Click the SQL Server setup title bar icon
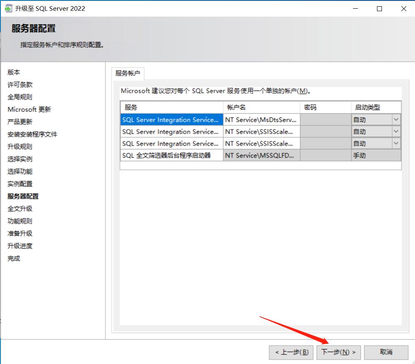 point(8,8)
